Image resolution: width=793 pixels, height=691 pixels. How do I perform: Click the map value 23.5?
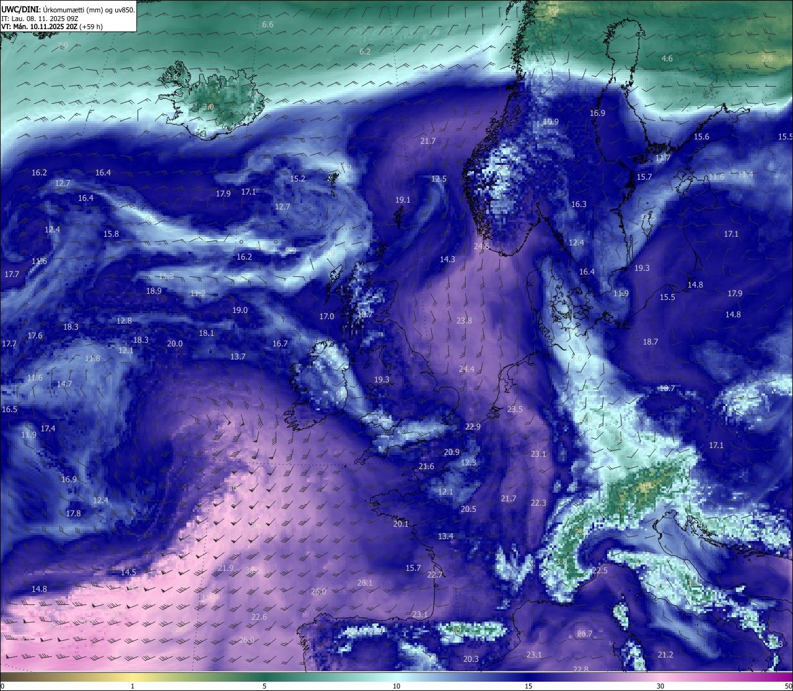[515, 410]
